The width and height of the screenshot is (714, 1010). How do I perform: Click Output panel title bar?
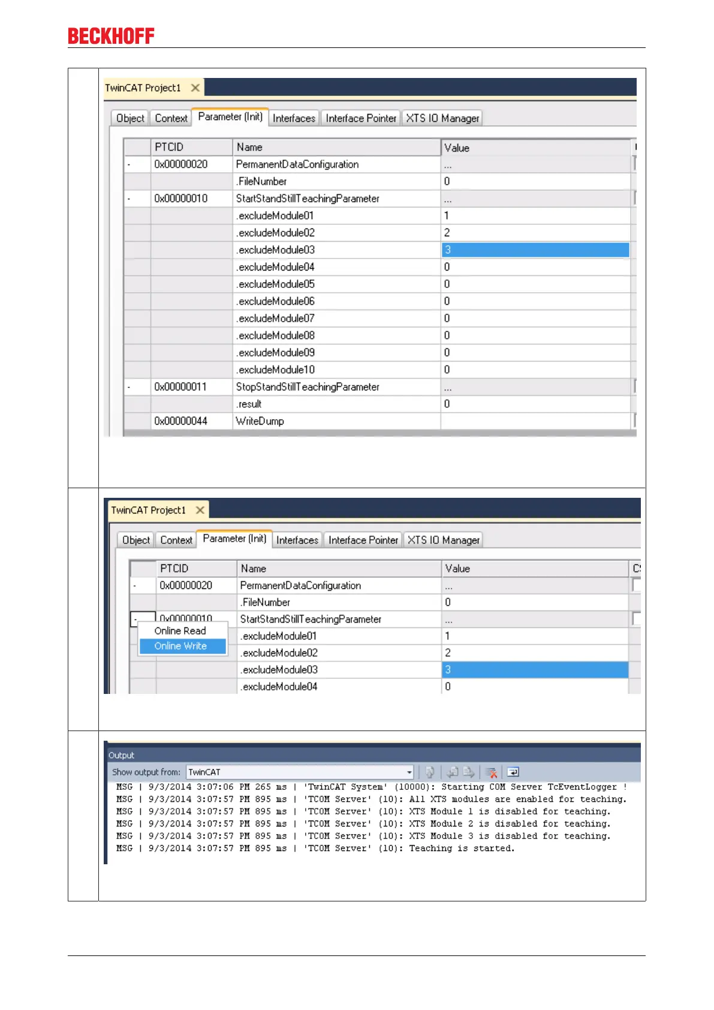pos(373,755)
